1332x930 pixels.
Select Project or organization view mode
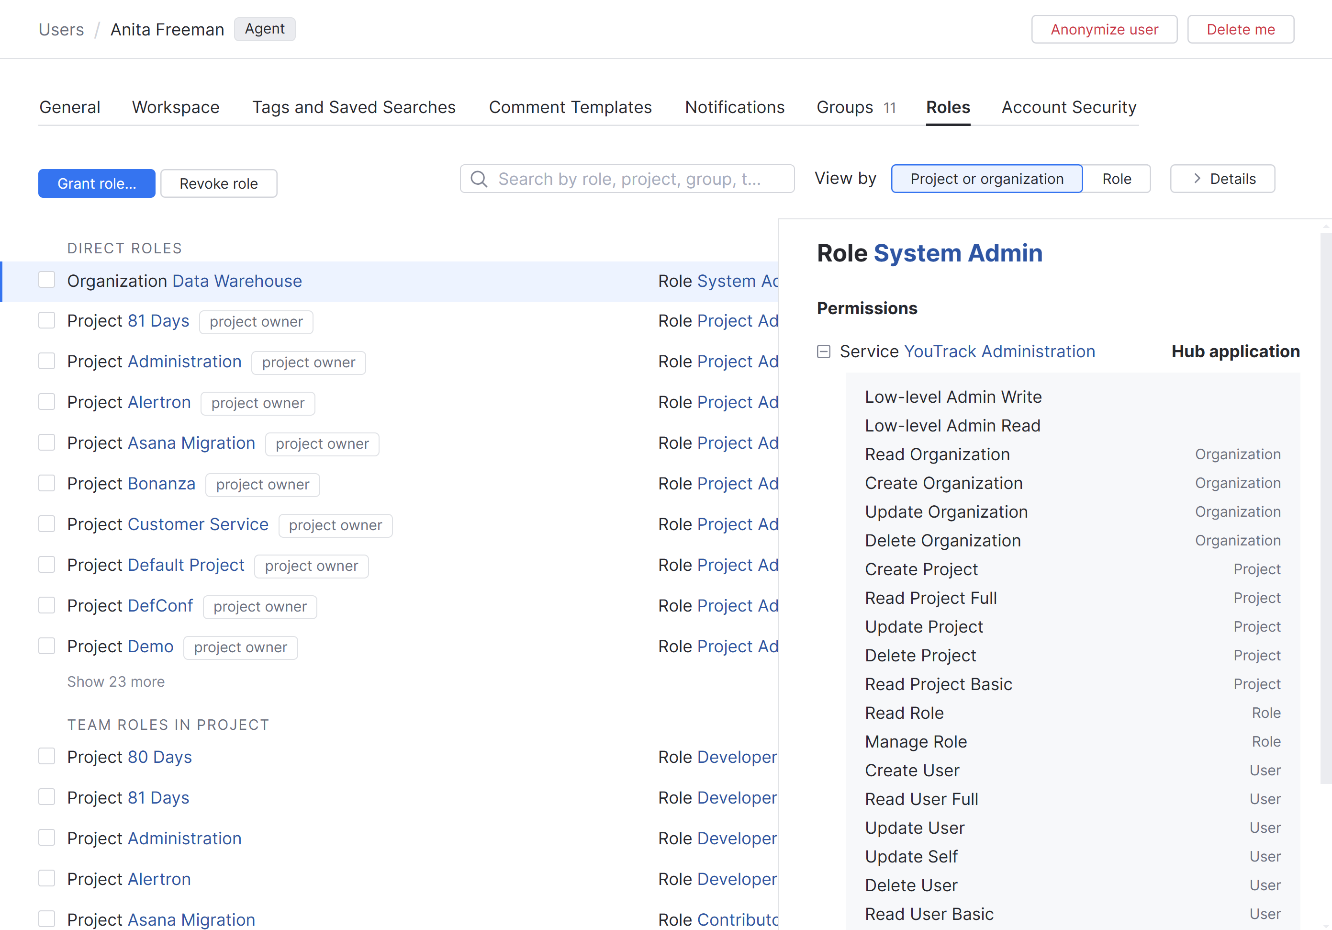[x=986, y=179]
